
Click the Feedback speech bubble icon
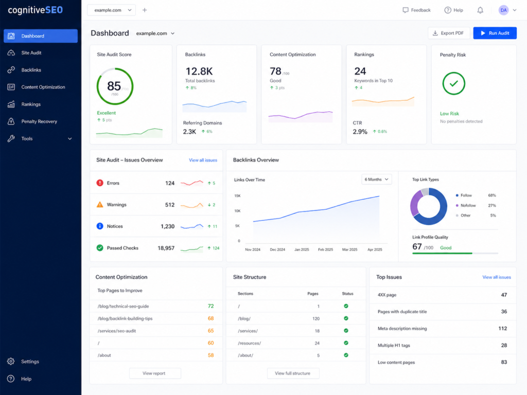[406, 10]
